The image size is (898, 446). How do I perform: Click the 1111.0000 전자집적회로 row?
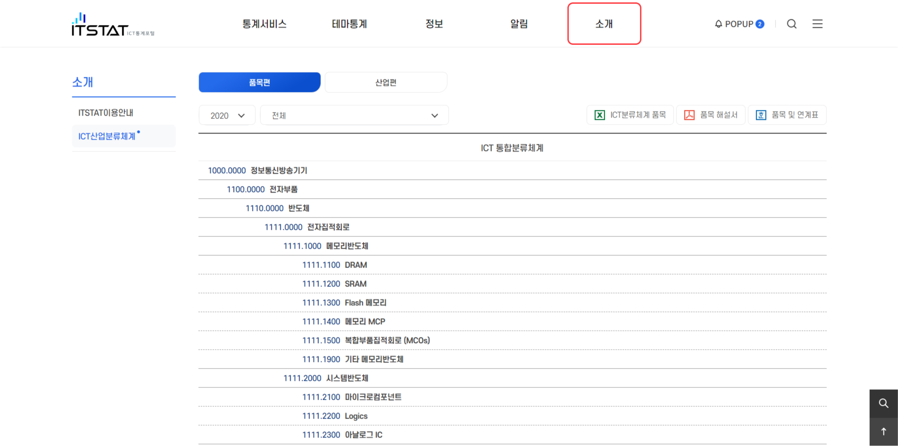pos(512,227)
